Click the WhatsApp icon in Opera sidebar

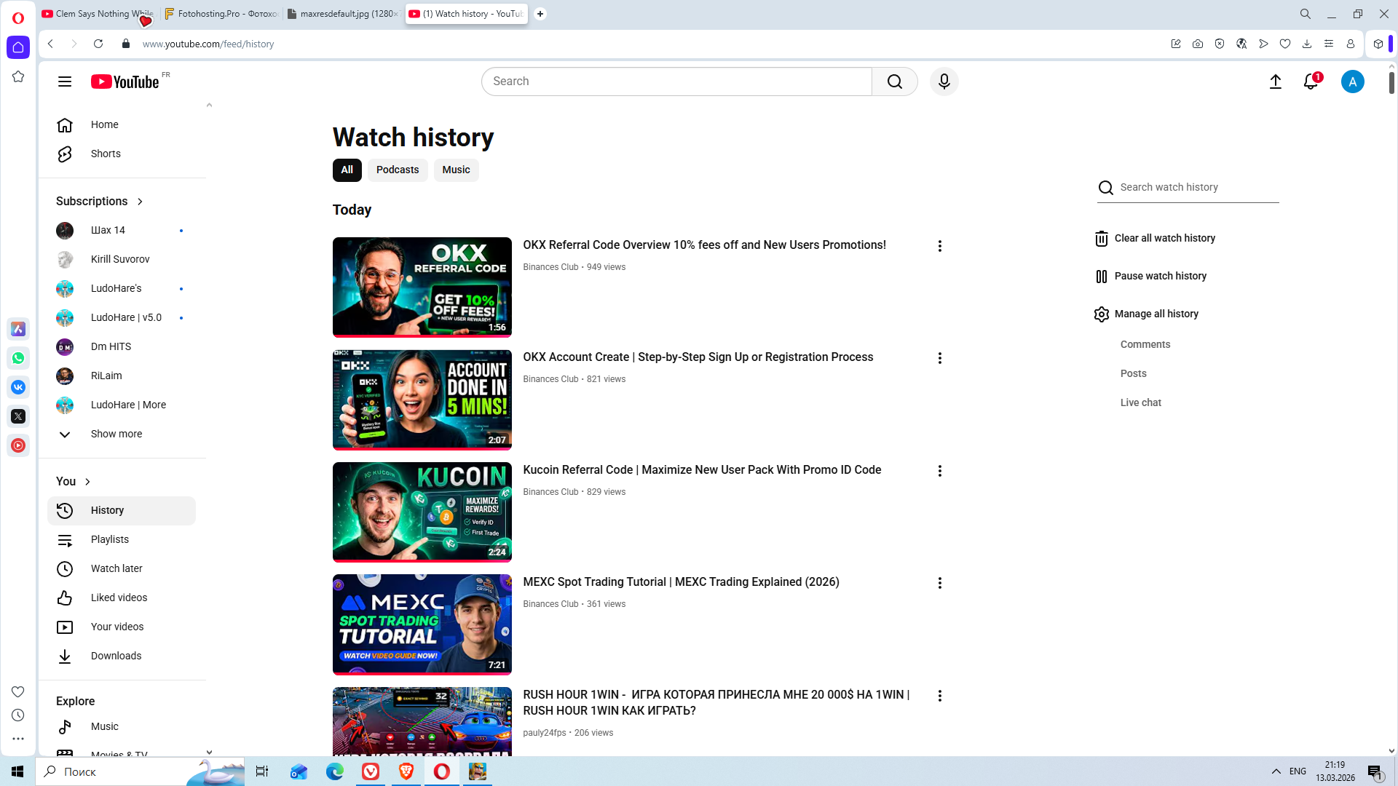[x=18, y=358]
